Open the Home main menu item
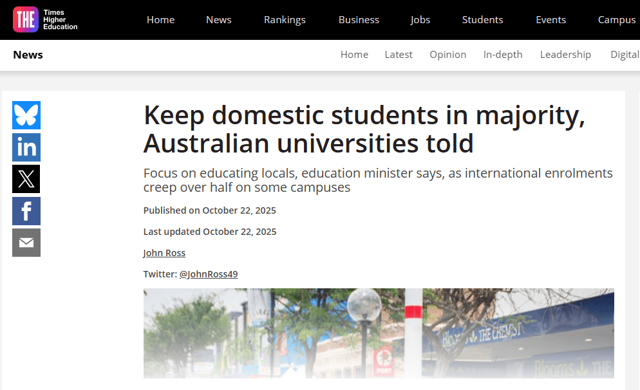 [x=160, y=19]
